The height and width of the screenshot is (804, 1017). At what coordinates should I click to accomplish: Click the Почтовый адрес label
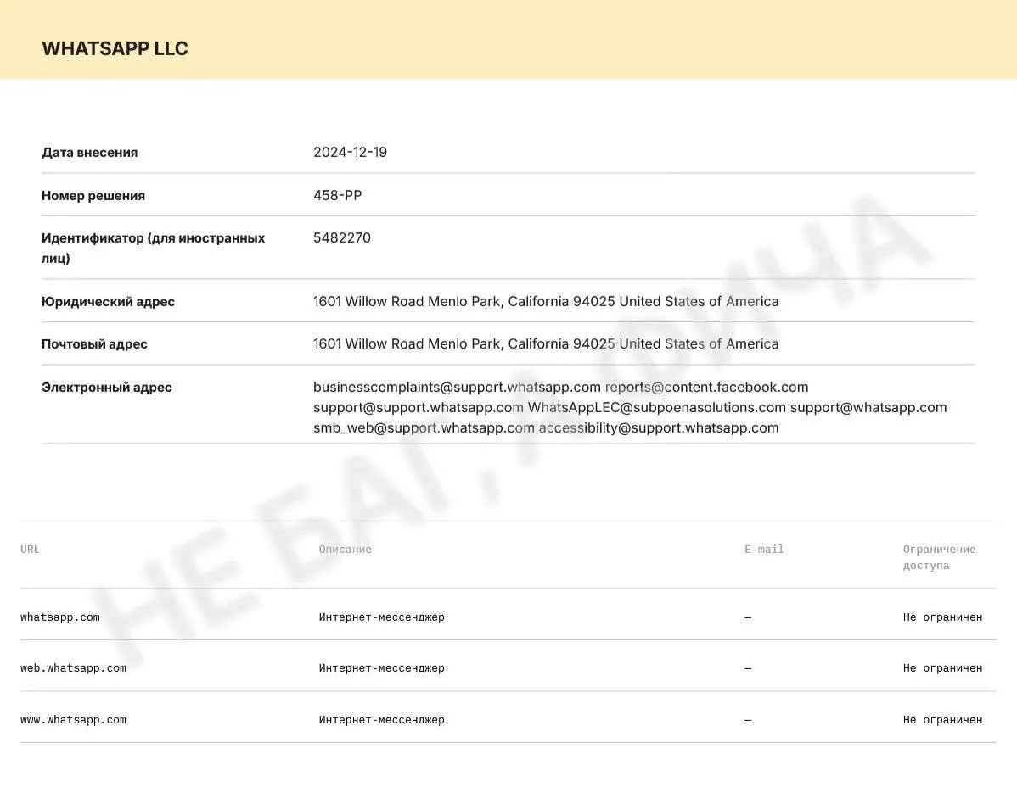(95, 344)
